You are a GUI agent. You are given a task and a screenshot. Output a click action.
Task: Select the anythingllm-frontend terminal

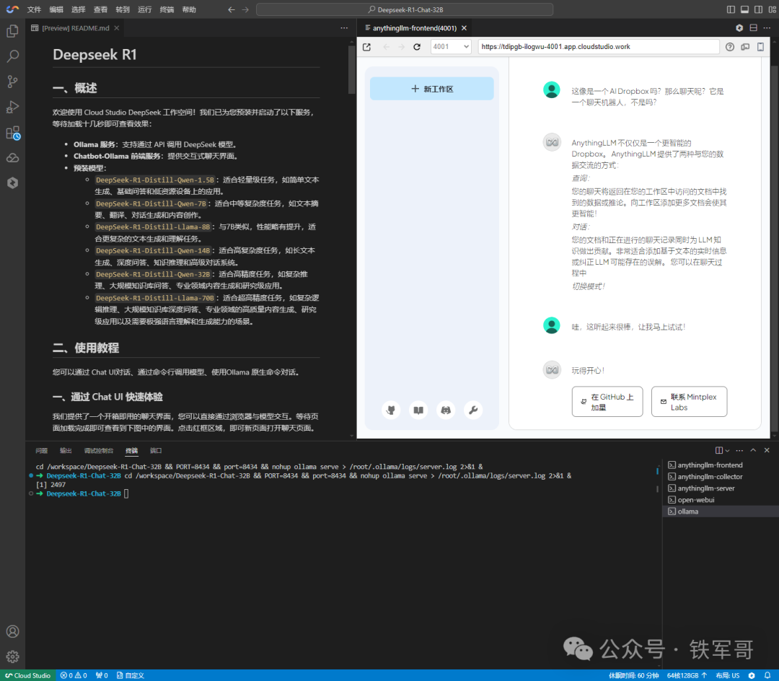(721, 465)
